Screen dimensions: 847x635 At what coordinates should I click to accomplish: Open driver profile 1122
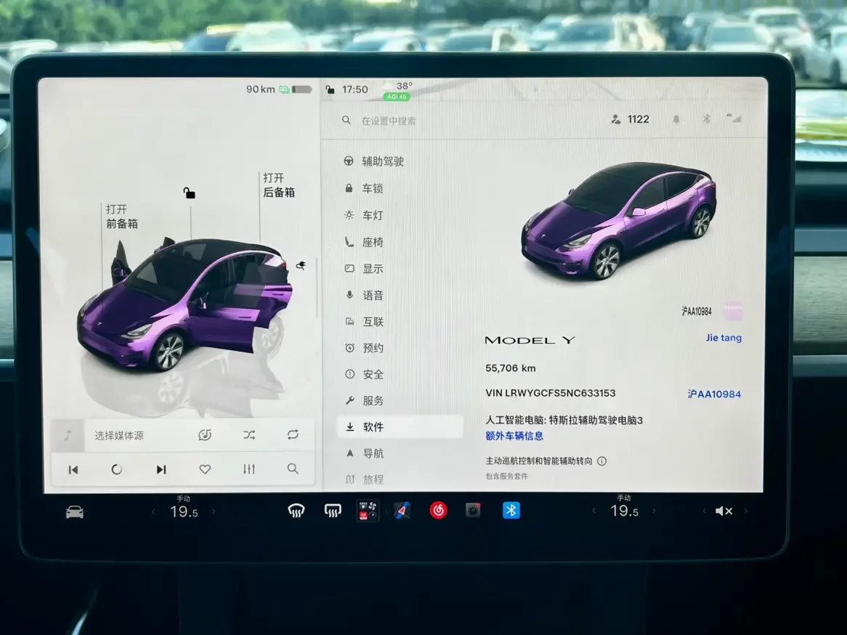(x=630, y=119)
